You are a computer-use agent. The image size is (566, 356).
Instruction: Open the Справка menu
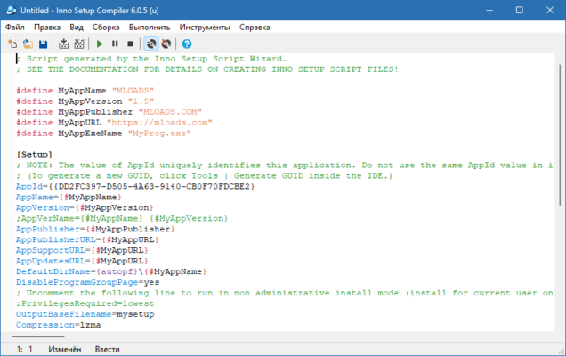(x=255, y=28)
